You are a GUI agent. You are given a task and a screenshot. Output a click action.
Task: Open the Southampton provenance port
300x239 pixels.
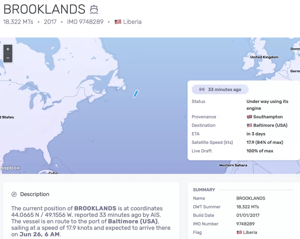(268, 117)
